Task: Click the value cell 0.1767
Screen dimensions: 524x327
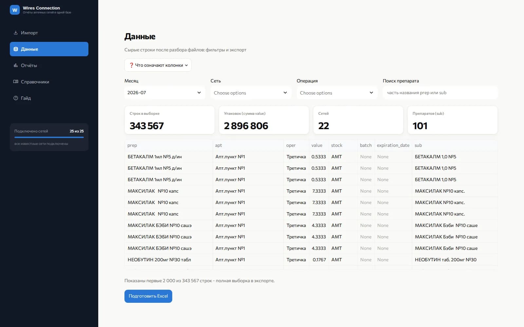Action: tap(319, 260)
